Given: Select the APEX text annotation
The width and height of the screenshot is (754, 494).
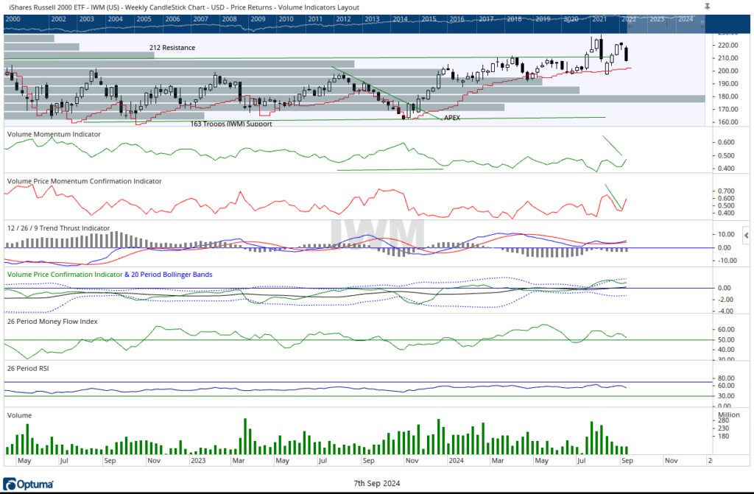Looking at the screenshot, I should click(x=451, y=118).
